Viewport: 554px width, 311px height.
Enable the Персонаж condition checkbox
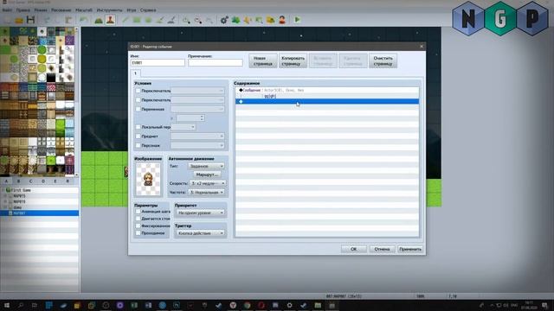tap(138, 145)
